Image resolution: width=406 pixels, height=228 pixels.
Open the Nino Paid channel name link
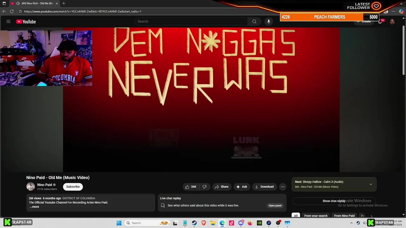coord(45,185)
